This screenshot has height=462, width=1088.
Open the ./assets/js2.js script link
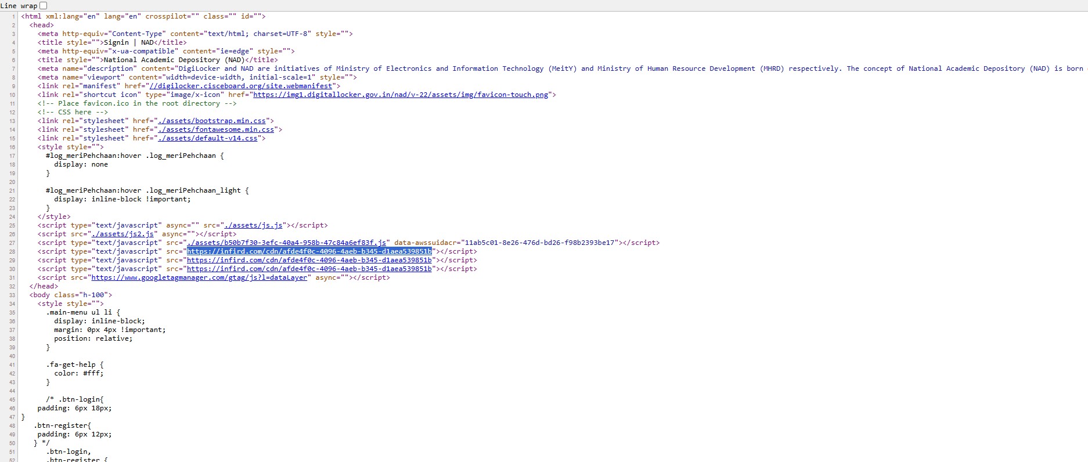point(123,234)
